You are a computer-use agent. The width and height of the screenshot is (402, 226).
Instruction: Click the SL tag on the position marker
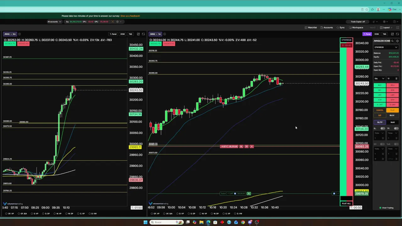point(242,147)
